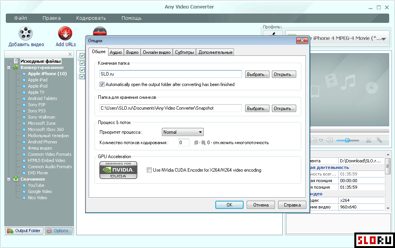Uncheck the second file list checkbox

82,63
